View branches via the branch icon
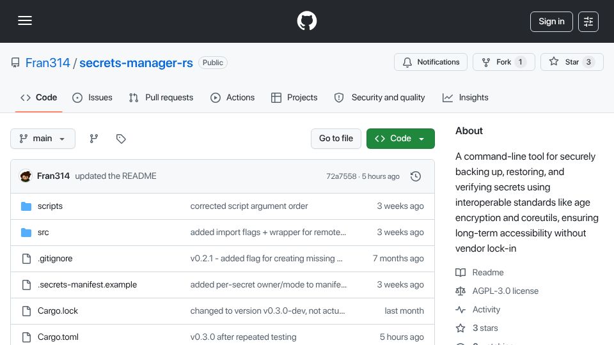Image resolution: width=614 pixels, height=345 pixels. tap(93, 139)
